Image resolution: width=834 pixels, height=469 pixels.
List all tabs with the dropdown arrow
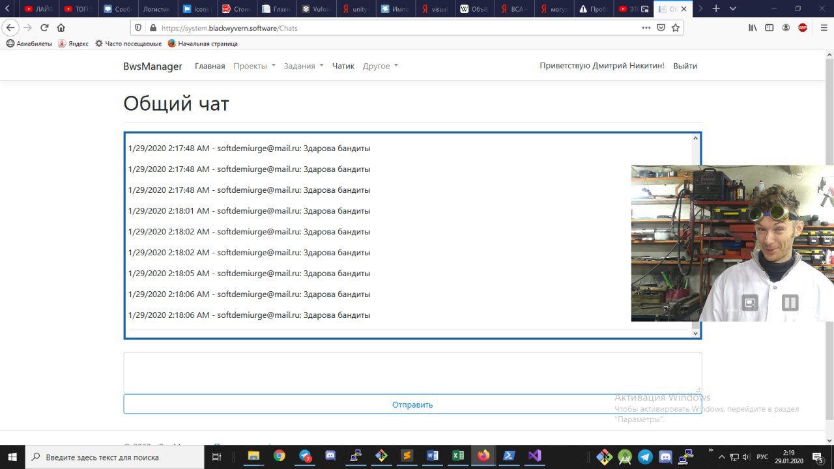[733, 8]
